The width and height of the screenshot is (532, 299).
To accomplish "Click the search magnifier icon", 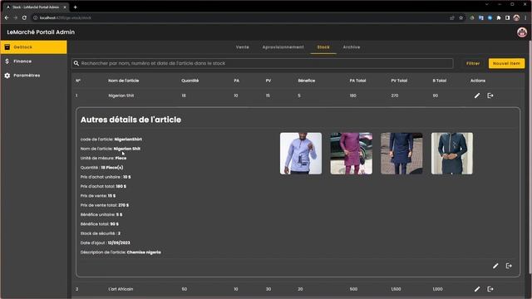I will coord(76,63).
